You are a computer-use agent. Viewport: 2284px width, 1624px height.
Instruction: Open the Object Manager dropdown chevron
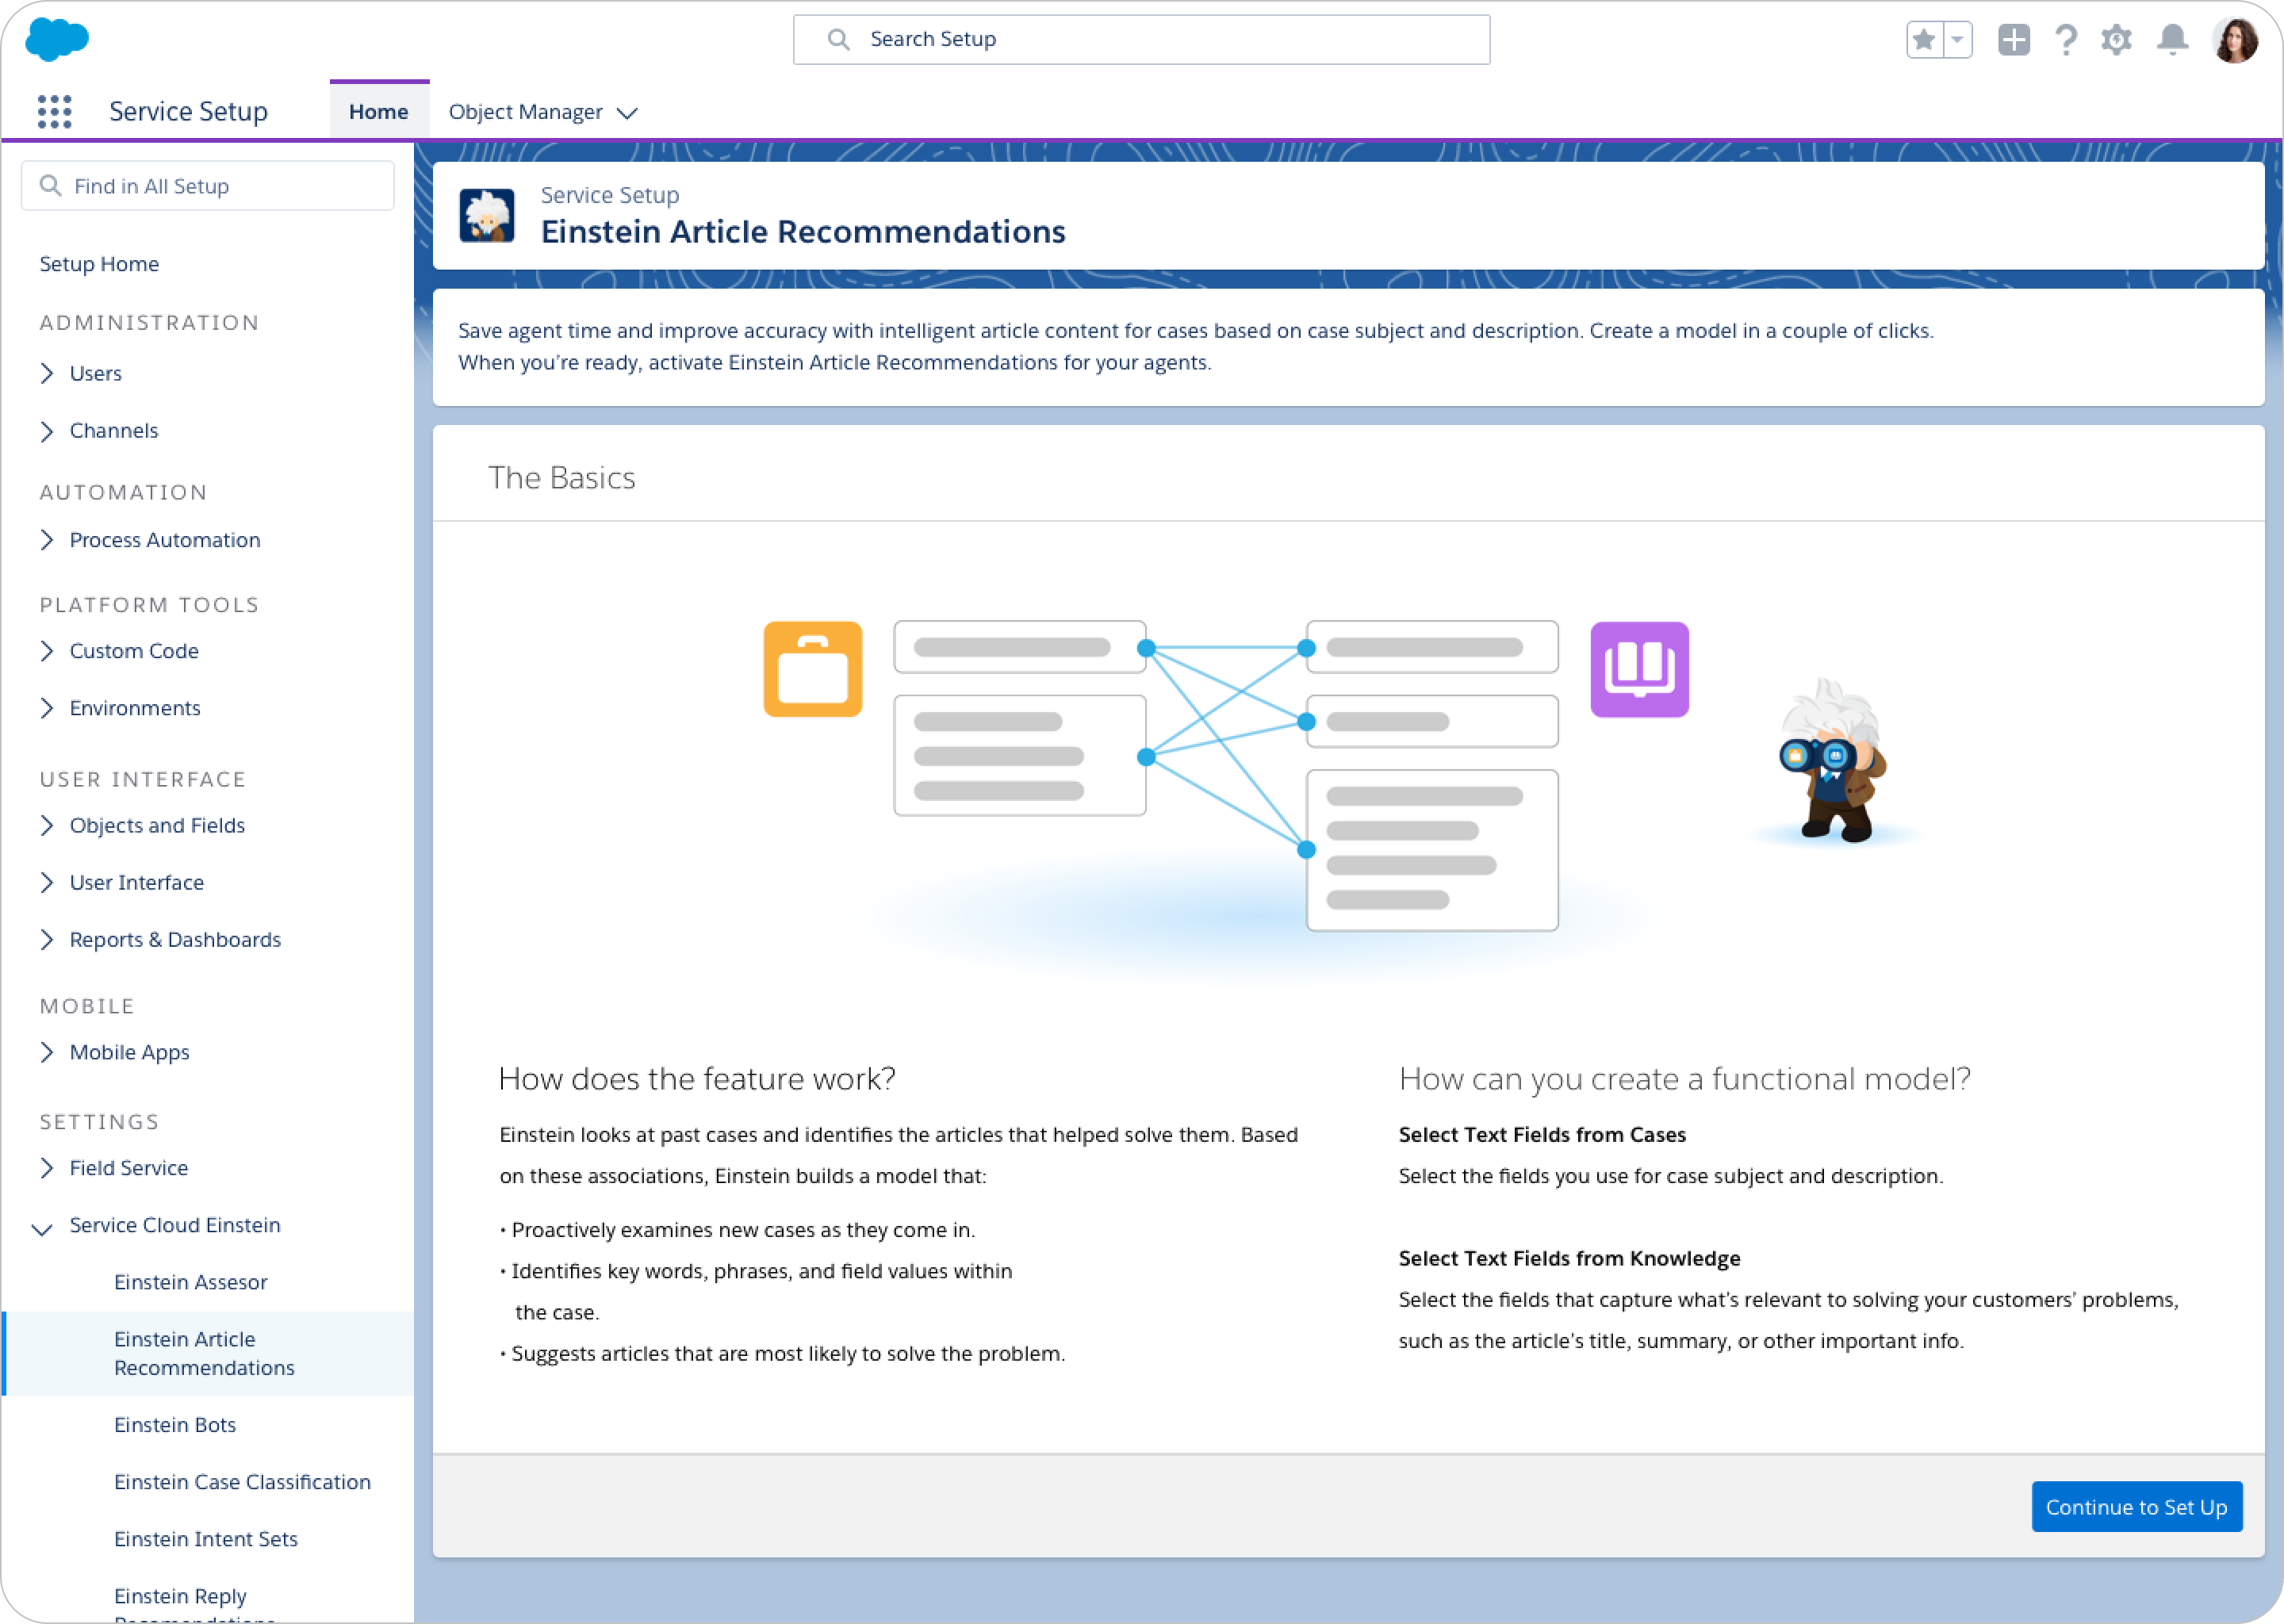pyautogui.click(x=627, y=113)
